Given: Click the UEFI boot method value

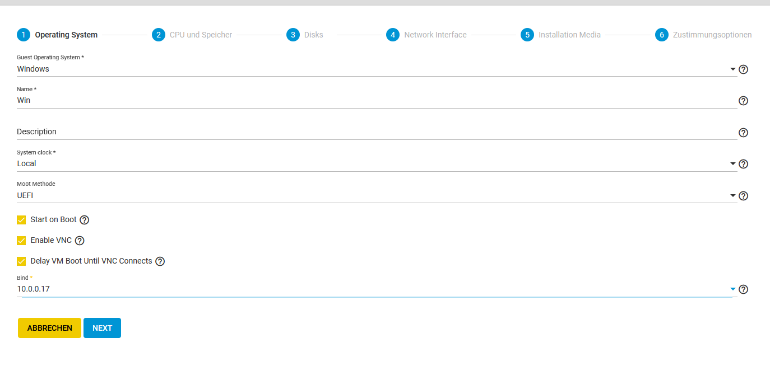Looking at the screenshot, I should tap(26, 196).
